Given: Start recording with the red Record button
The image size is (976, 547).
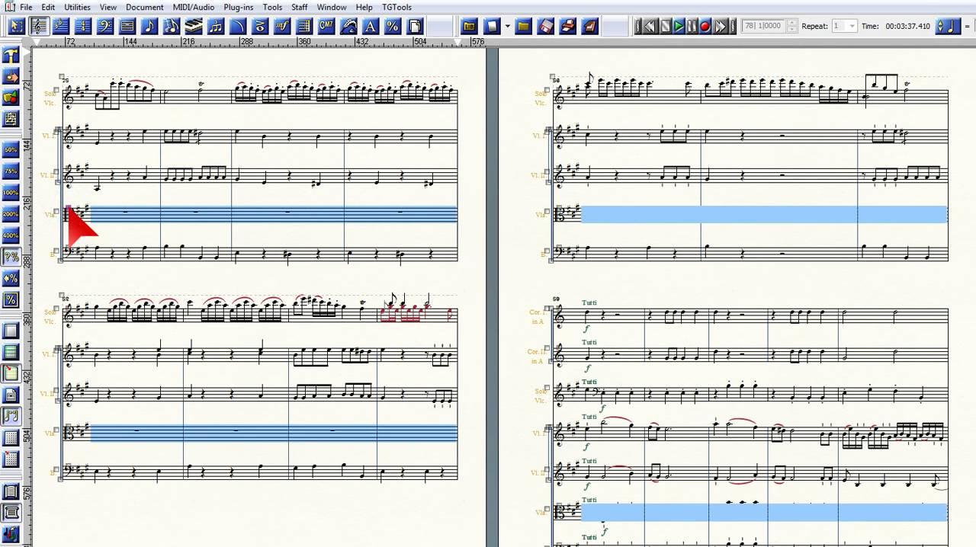Looking at the screenshot, I should (705, 27).
